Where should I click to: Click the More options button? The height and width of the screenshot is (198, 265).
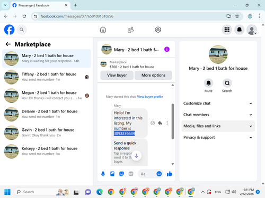pyautogui.click(x=153, y=76)
